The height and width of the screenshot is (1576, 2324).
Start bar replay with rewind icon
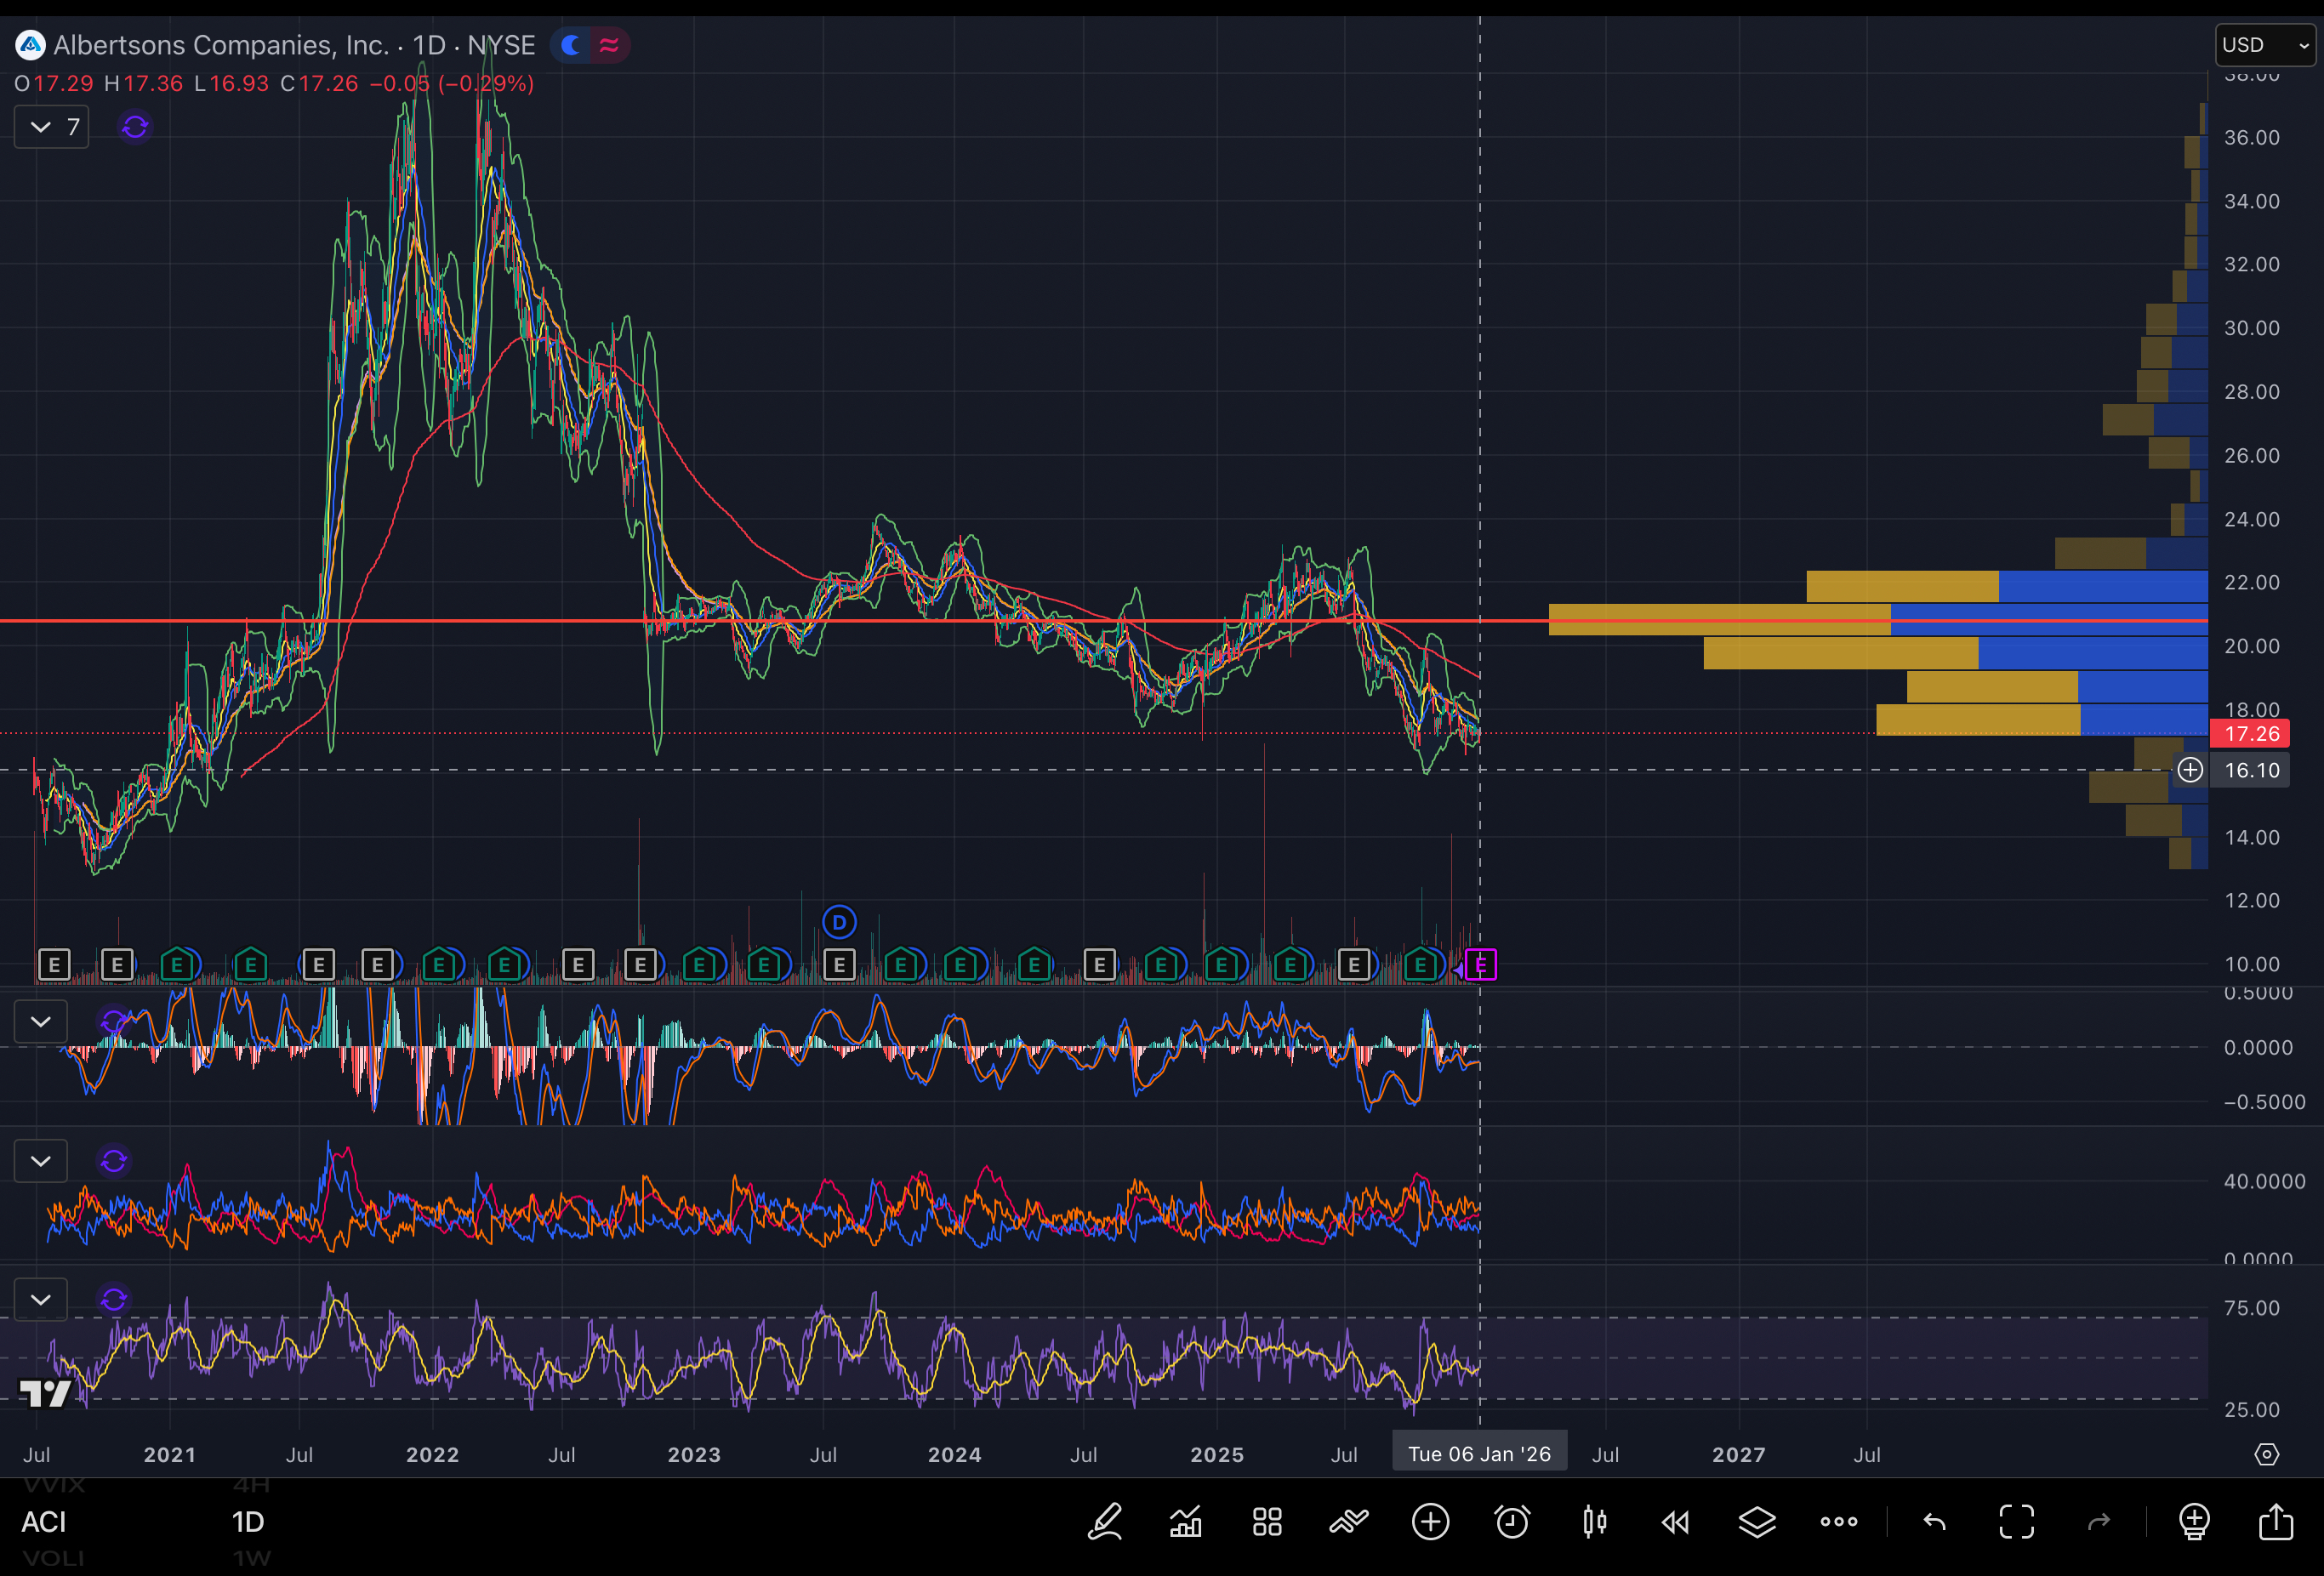1675,1522
